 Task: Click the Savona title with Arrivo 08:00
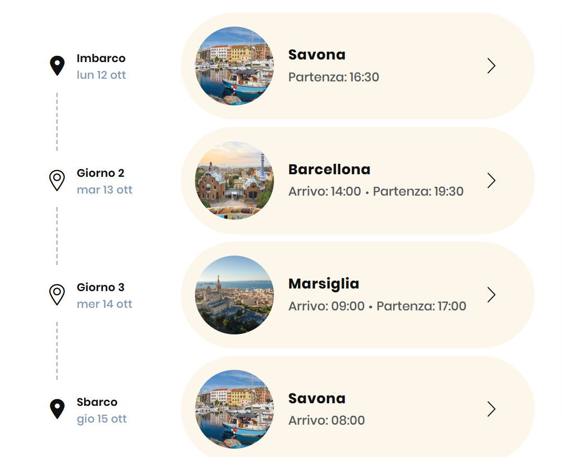click(317, 399)
